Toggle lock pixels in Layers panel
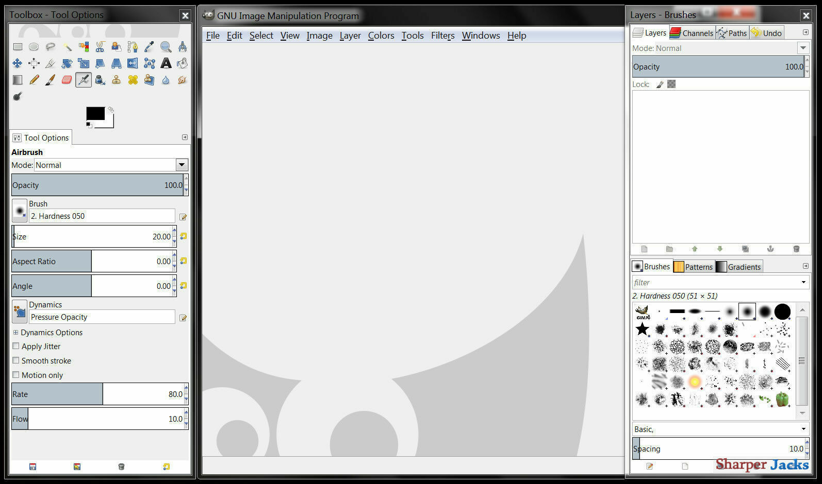The height and width of the screenshot is (484, 822). [x=660, y=84]
